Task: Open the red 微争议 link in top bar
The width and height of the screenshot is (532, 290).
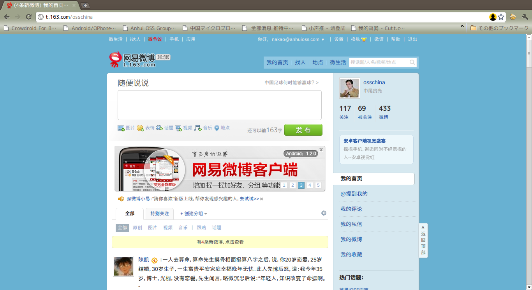Action: 155,39
